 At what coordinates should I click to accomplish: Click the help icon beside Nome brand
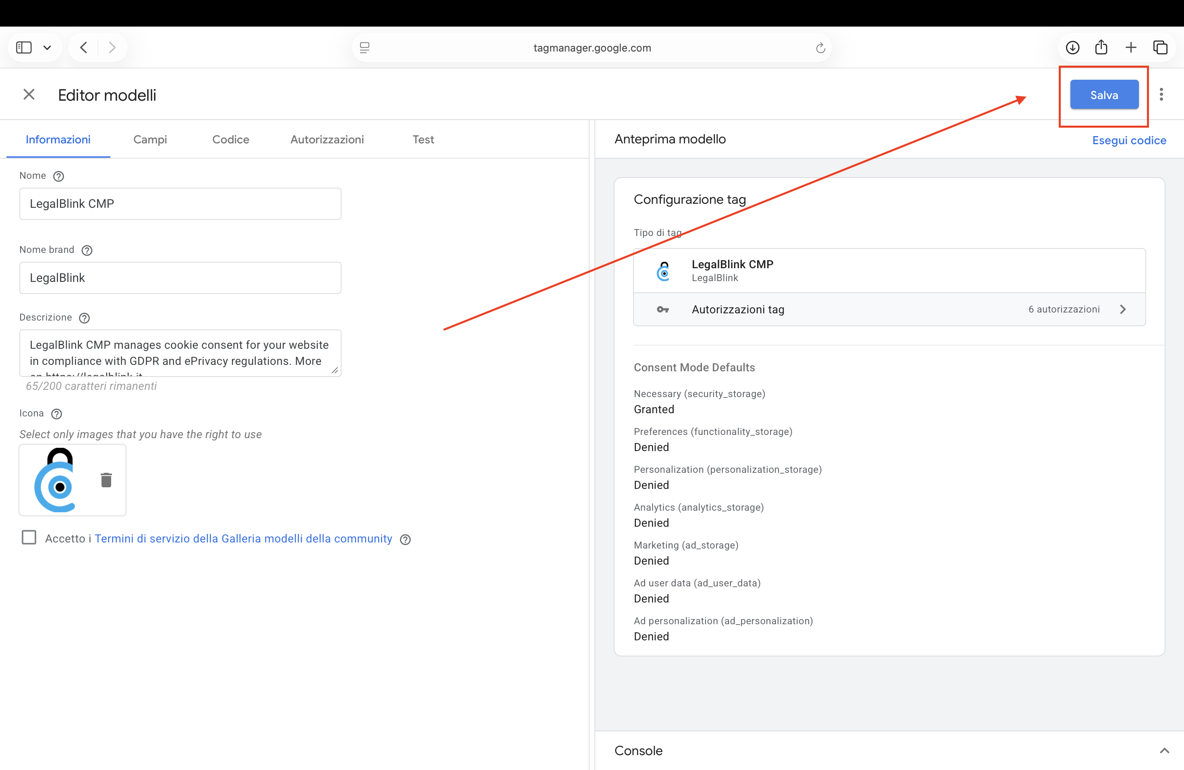tap(87, 250)
